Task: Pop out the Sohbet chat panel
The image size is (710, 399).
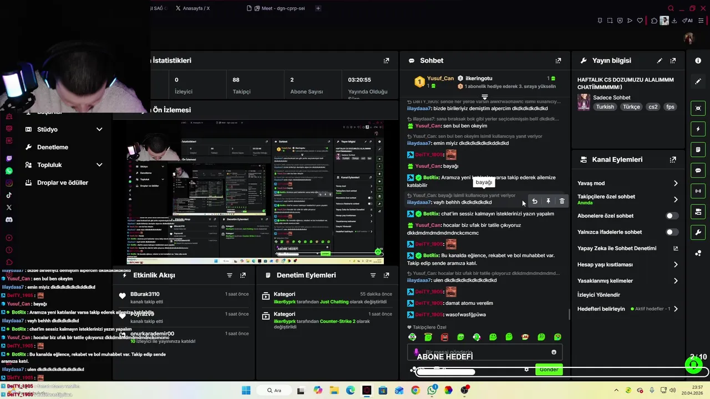Action: click(x=559, y=60)
